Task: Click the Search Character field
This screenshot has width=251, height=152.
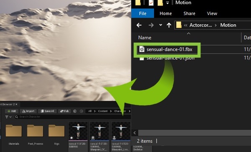Action: click(x=73, y=117)
